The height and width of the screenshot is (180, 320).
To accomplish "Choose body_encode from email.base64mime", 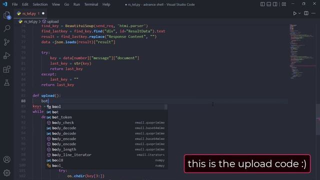I will click(x=106, y=139).
